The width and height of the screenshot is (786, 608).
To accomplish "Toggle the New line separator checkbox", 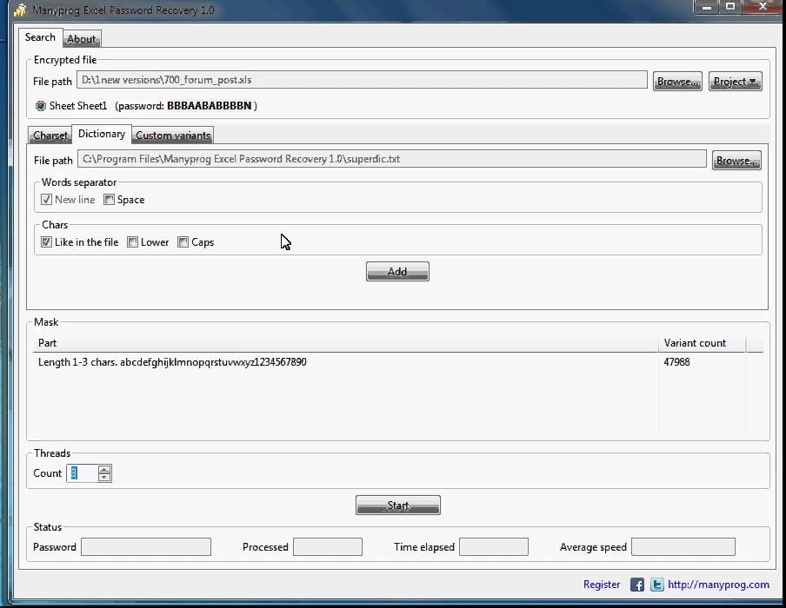I will (x=47, y=199).
